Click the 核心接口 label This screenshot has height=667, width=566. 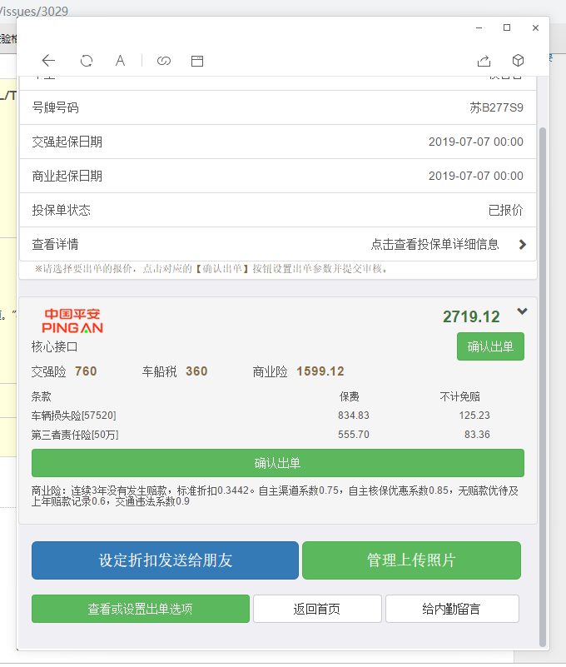point(54,346)
